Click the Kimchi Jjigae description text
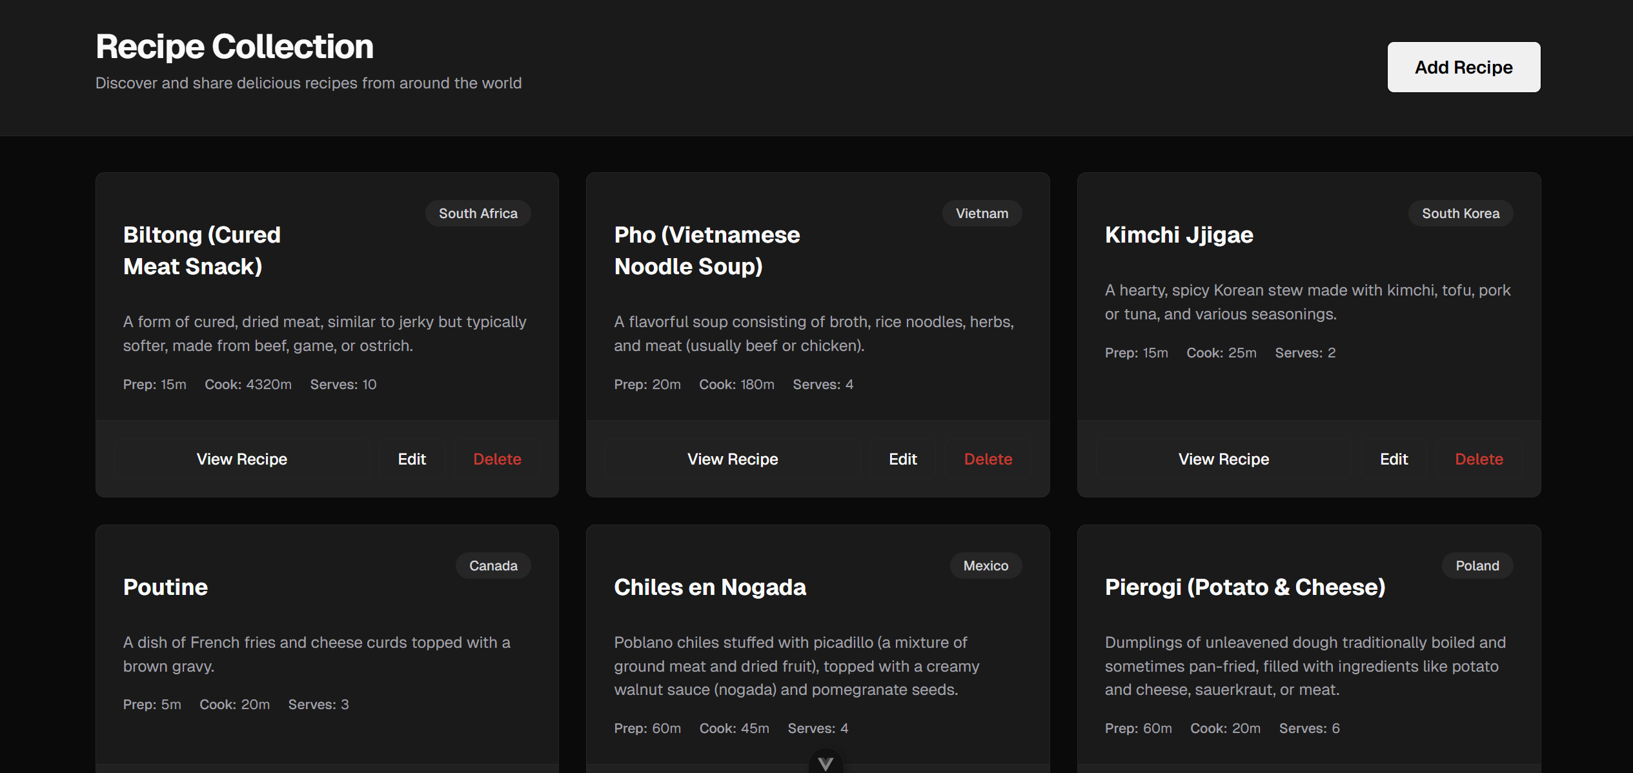Viewport: 1633px width, 773px height. point(1308,302)
